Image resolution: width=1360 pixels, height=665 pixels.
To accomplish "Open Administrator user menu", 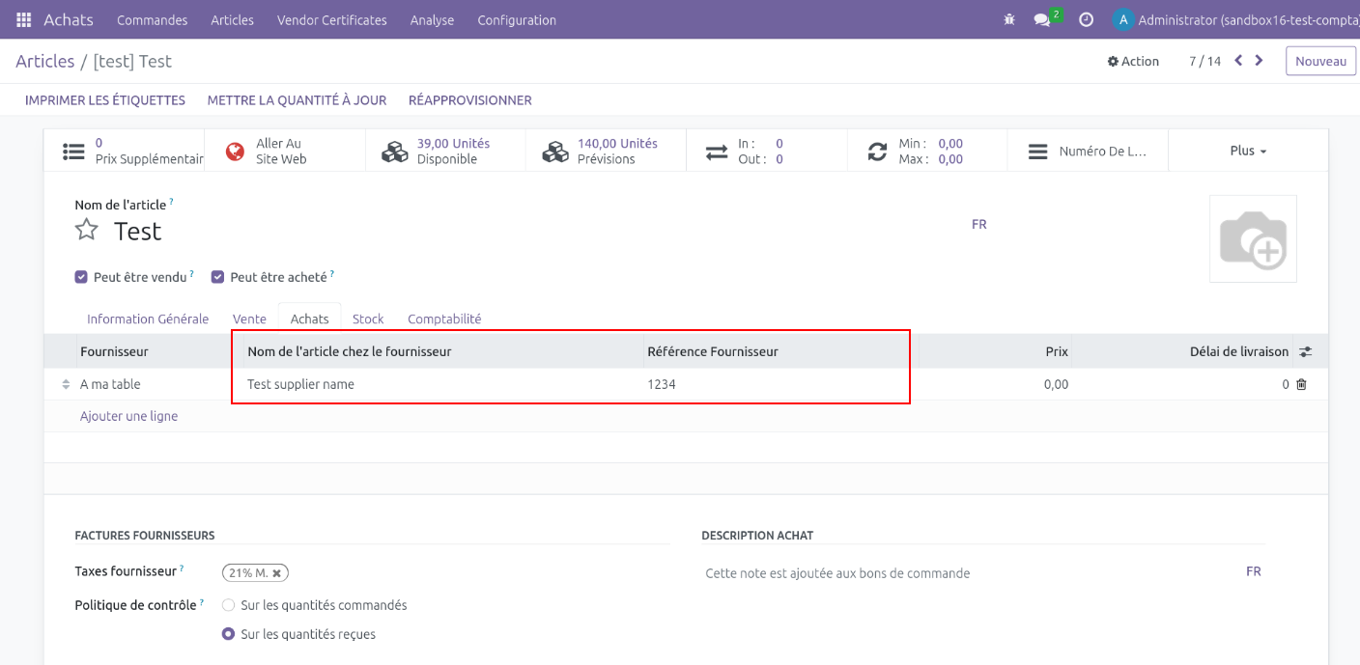I will point(1234,19).
